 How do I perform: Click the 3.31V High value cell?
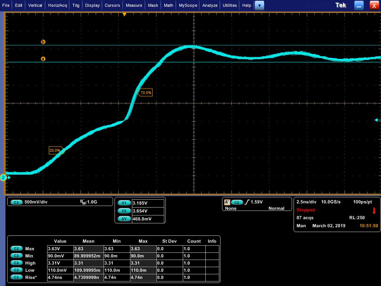coord(60,263)
